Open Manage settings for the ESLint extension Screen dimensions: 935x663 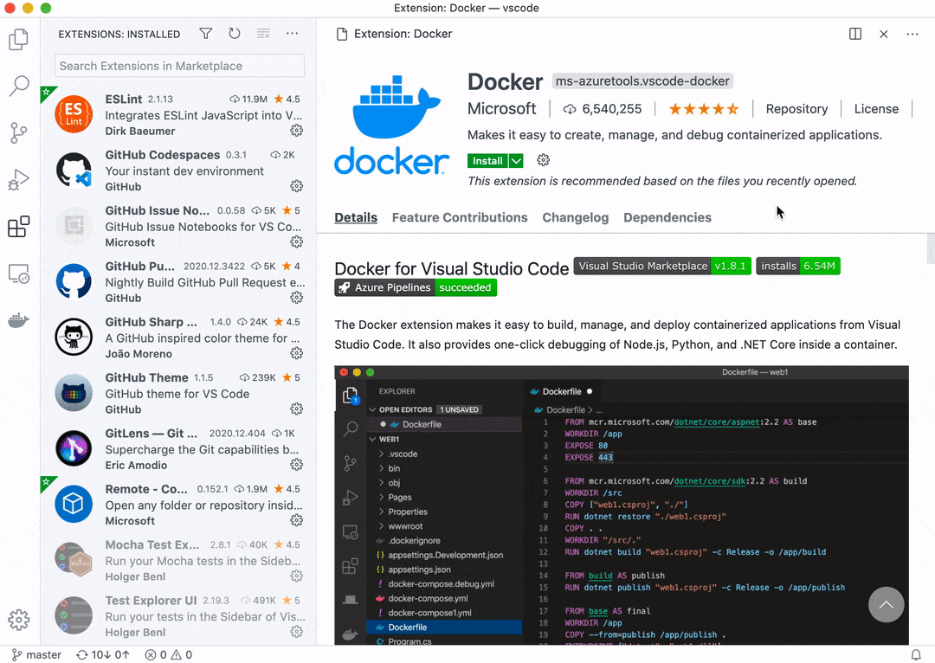[x=295, y=131]
